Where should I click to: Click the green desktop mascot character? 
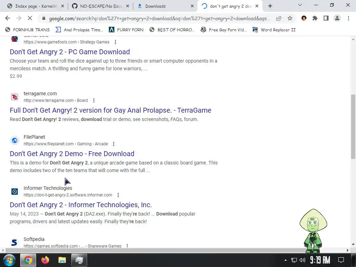[x=313, y=231]
